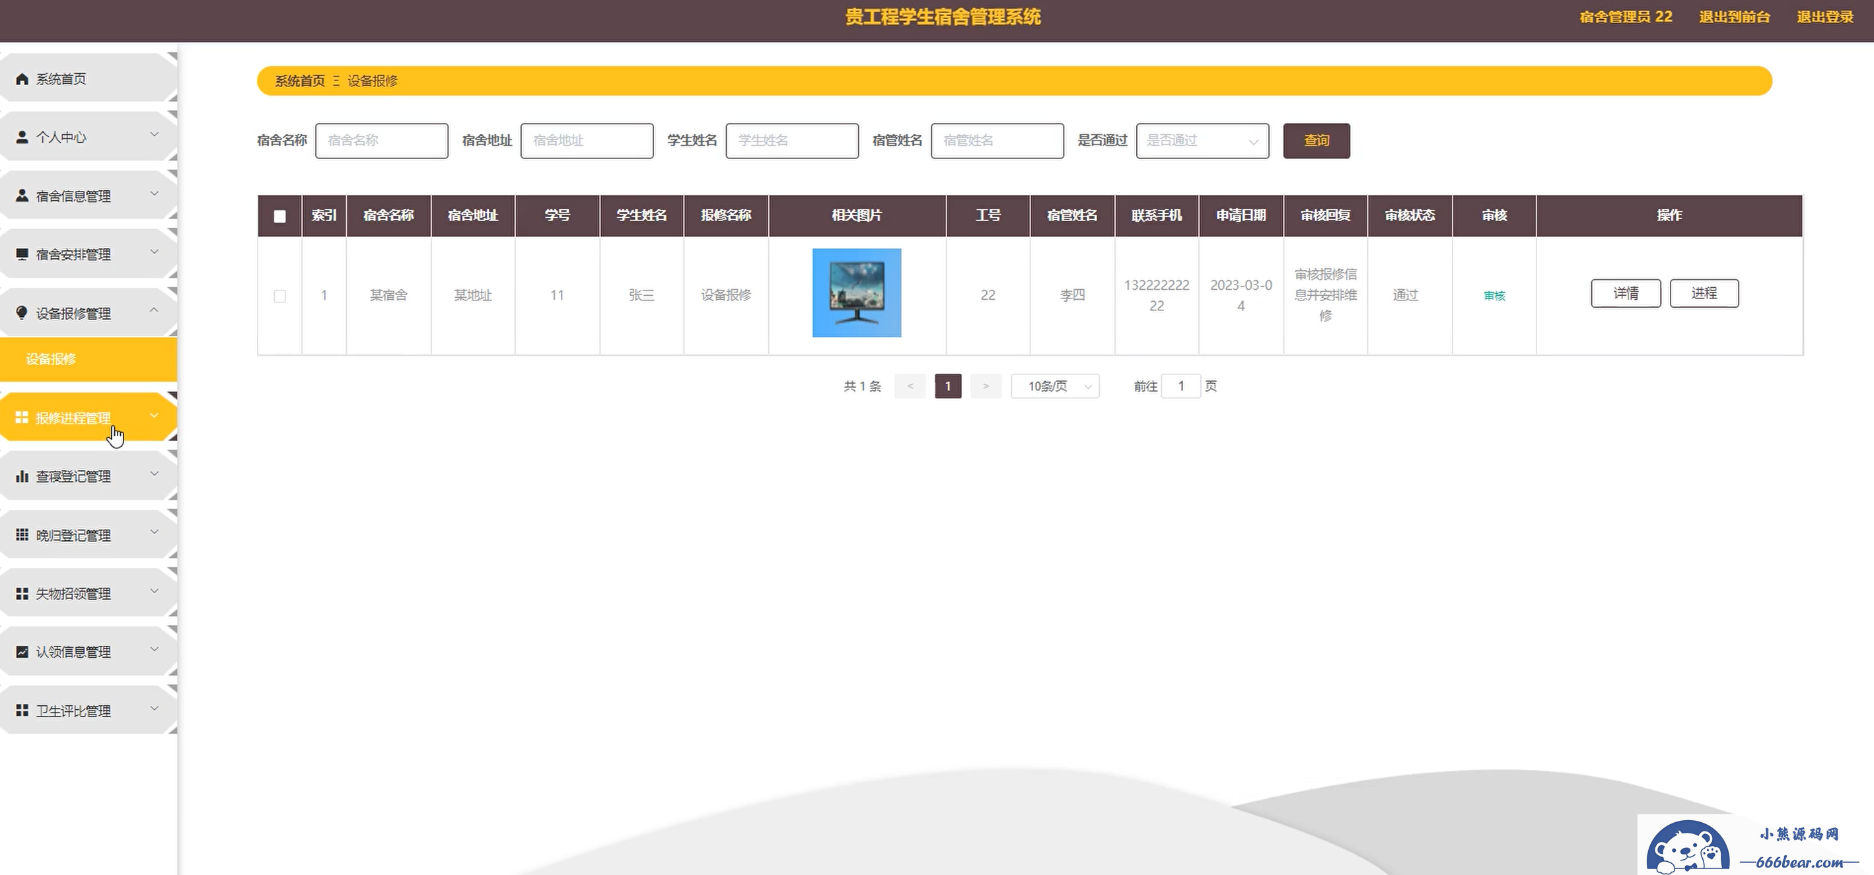Expand the 晚归登记管理 menu chevron
Screen dimensions: 1874x875
(x=154, y=532)
